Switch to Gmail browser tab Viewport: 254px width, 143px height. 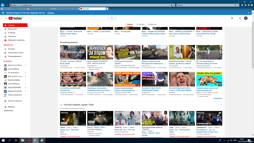click(x=13, y=9)
